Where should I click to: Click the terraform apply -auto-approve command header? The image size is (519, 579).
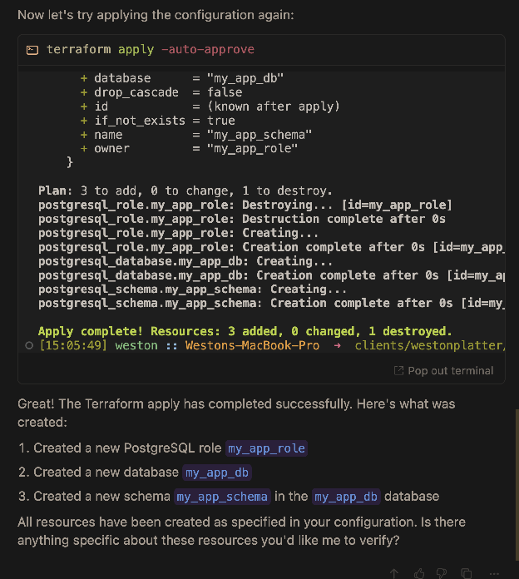coord(151,50)
